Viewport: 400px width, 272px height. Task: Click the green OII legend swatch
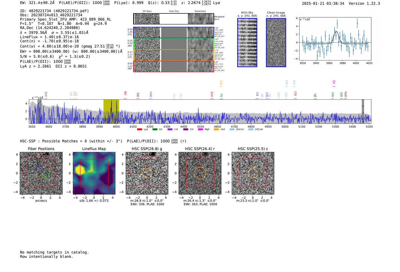[155, 129]
